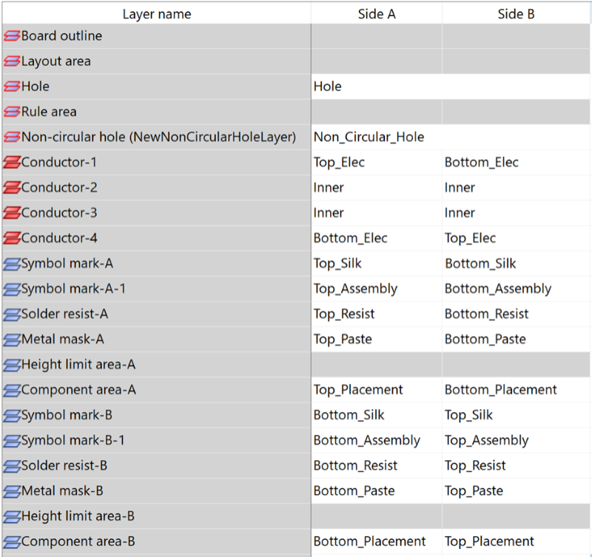
Task: Click the Inner cell for Conductor-2 Side B
Action: 516,188
